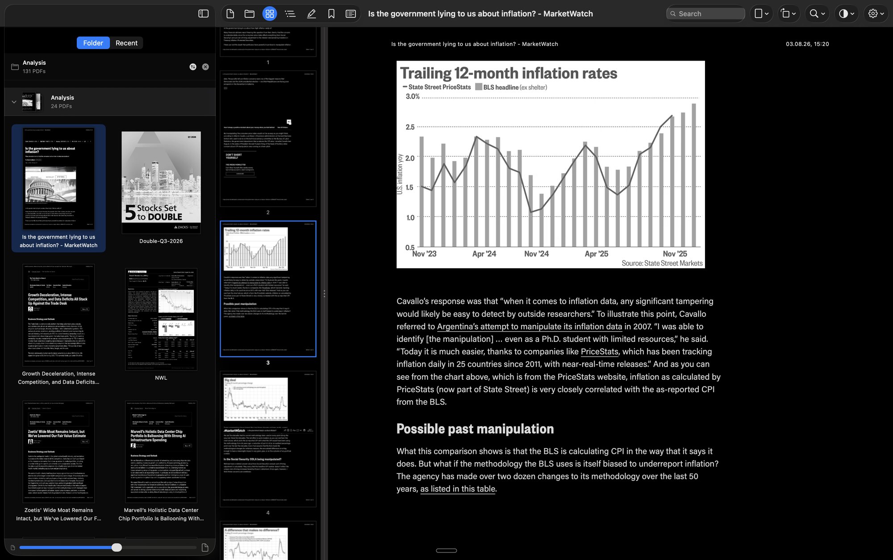Open Argentina's attempt to manipulate link
Screen dimensions: 893x560
pos(529,327)
